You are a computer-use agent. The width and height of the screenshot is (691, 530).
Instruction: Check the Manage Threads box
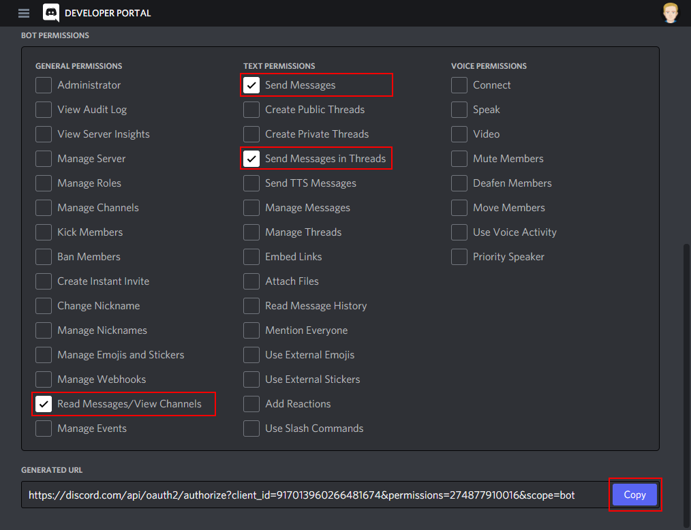pos(251,232)
